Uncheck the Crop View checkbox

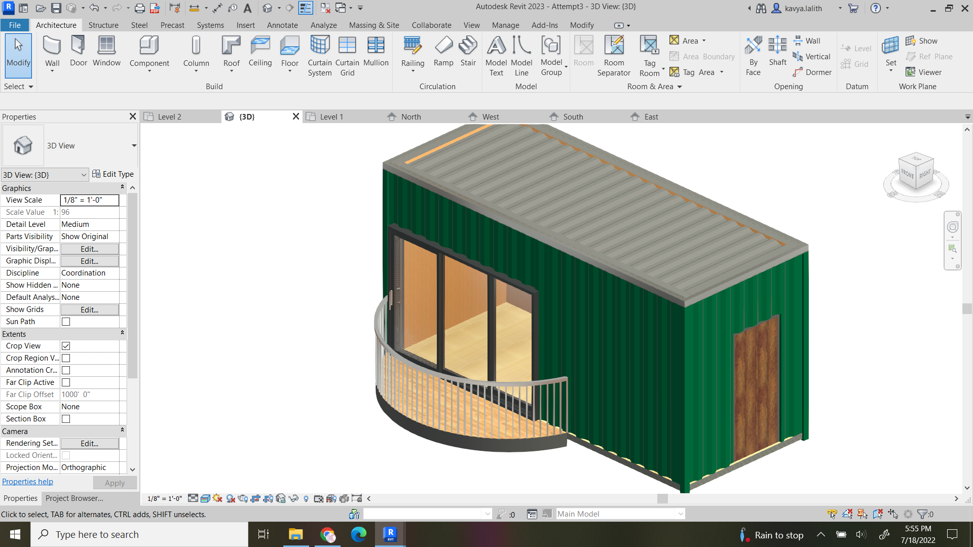pos(66,346)
